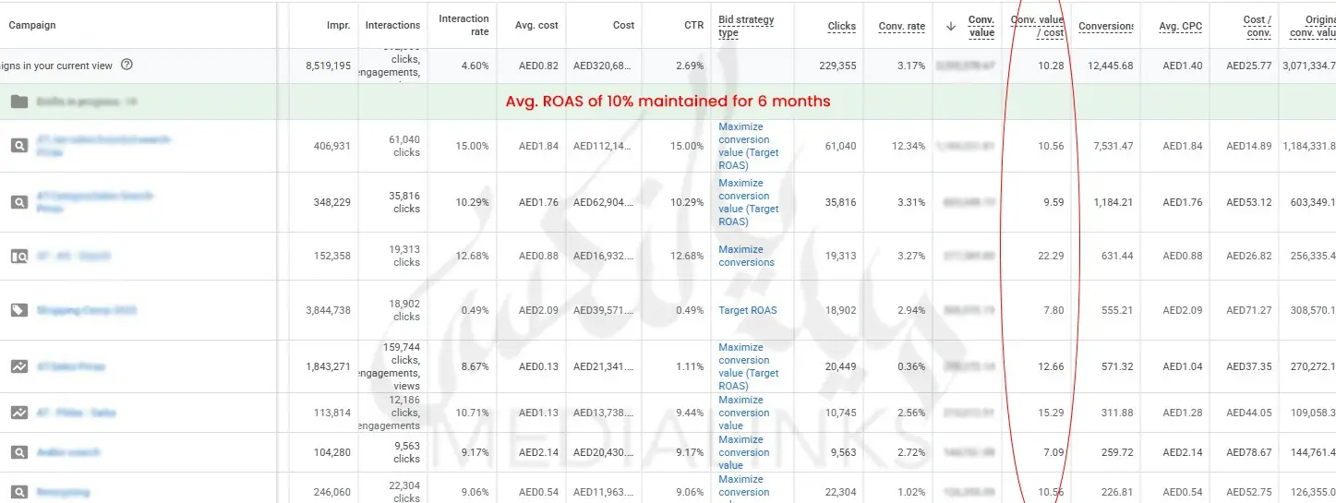Click the Campaign column header
1336x503 pixels.
pos(30,26)
